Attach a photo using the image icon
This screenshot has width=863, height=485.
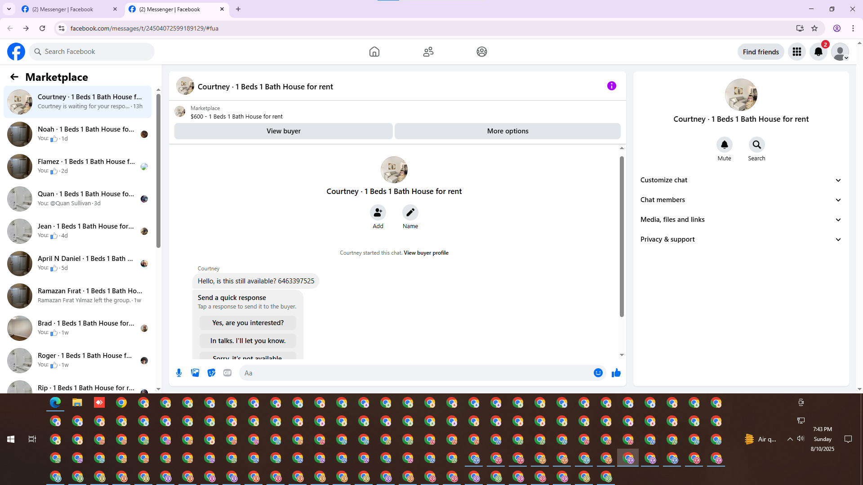195,373
